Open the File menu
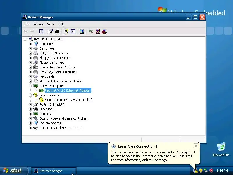The image size is (233, 175). coord(27,24)
